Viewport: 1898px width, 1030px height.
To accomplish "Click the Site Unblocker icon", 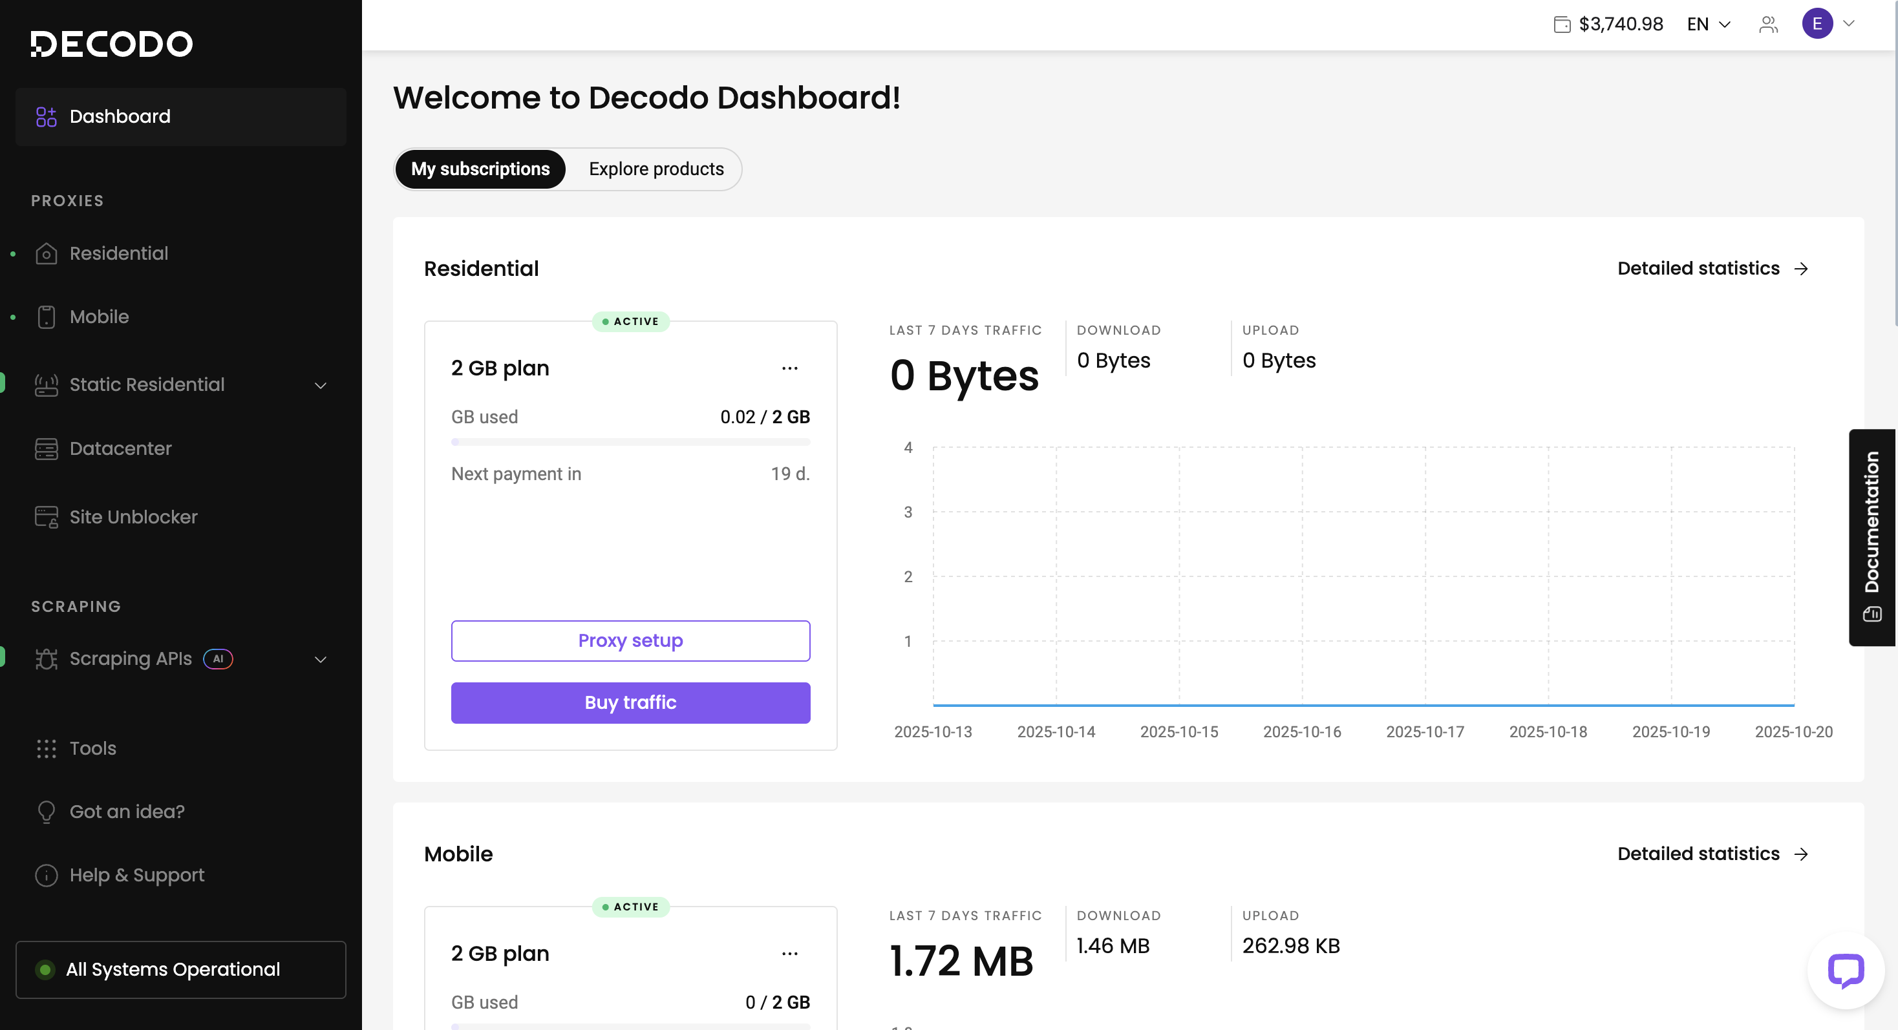I will [x=46, y=517].
